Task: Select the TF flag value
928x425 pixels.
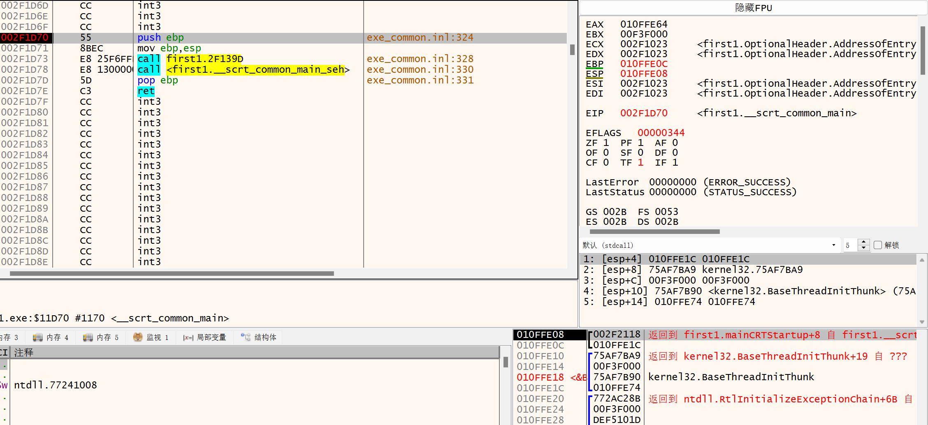Action: click(640, 163)
